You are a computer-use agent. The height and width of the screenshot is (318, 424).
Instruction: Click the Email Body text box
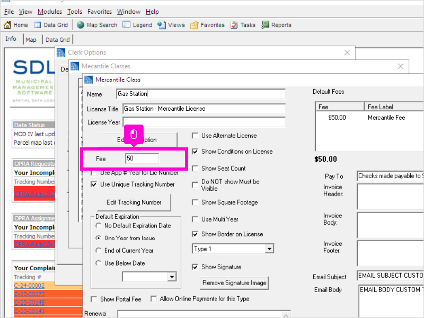[392, 301]
